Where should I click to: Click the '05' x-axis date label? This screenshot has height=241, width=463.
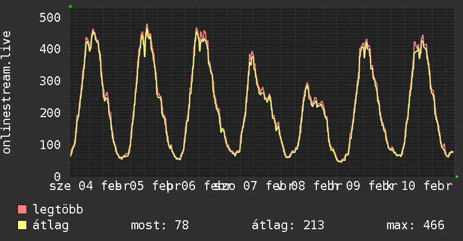tap(137, 186)
